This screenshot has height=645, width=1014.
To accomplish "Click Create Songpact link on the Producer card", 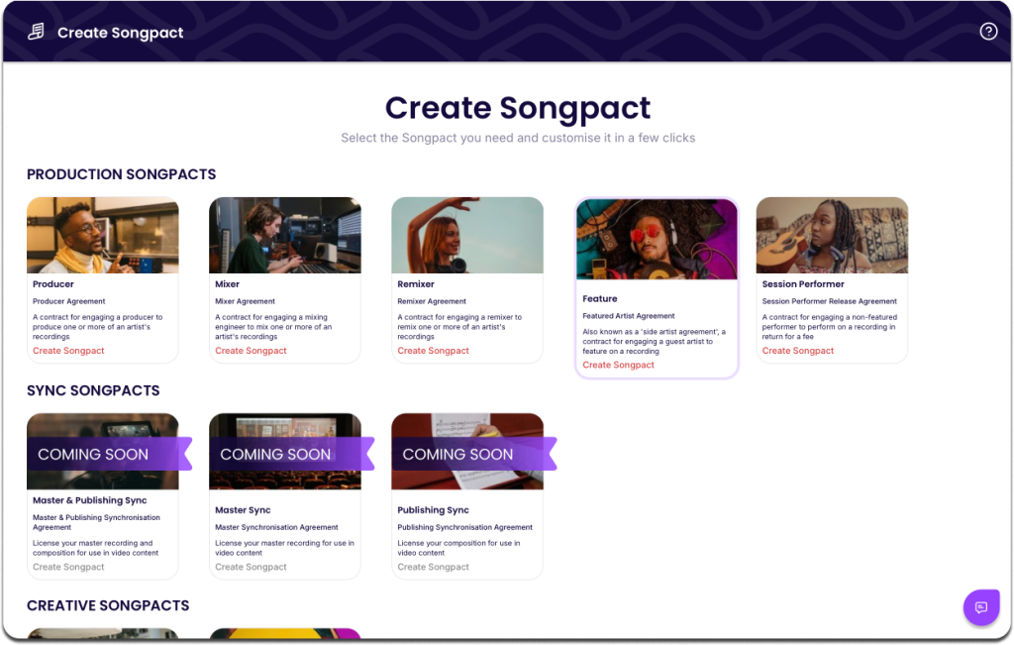I will click(x=68, y=351).
